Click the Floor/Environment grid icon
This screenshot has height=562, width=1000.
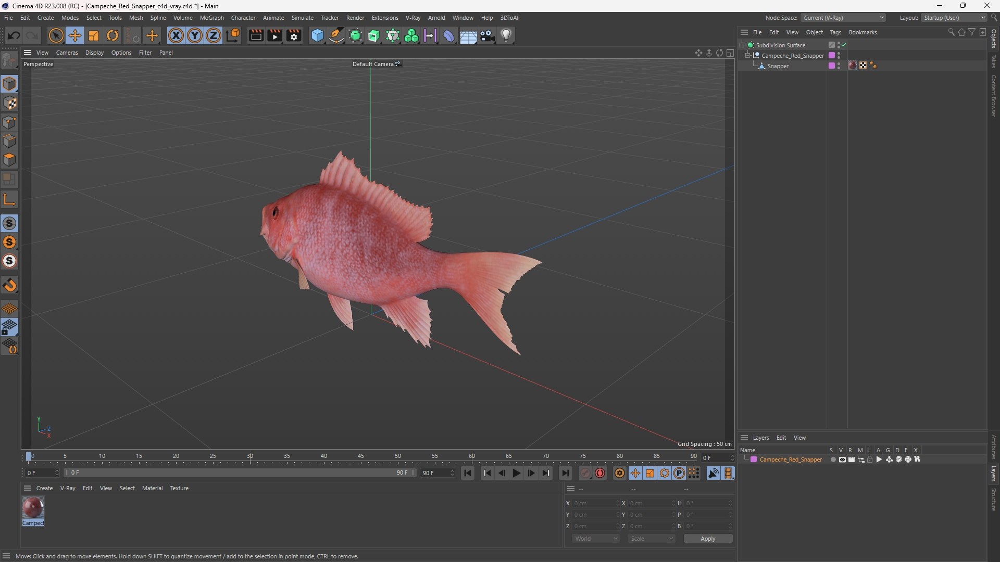pos(468,36)
